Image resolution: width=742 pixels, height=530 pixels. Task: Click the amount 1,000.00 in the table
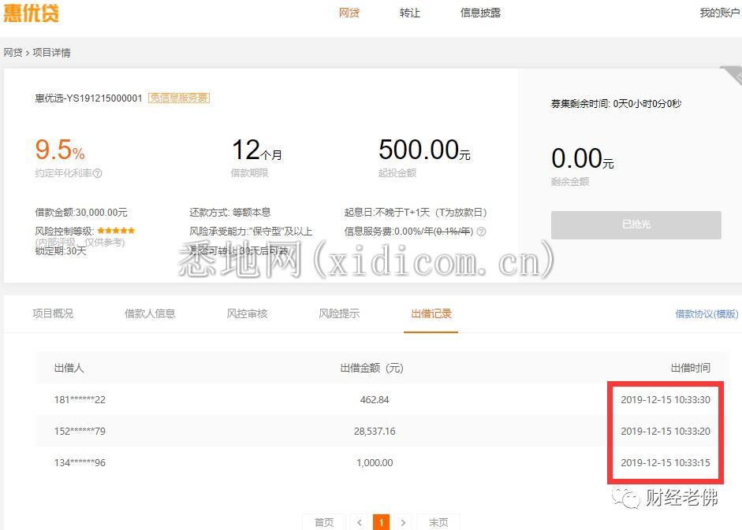click(x=375, y=463)
